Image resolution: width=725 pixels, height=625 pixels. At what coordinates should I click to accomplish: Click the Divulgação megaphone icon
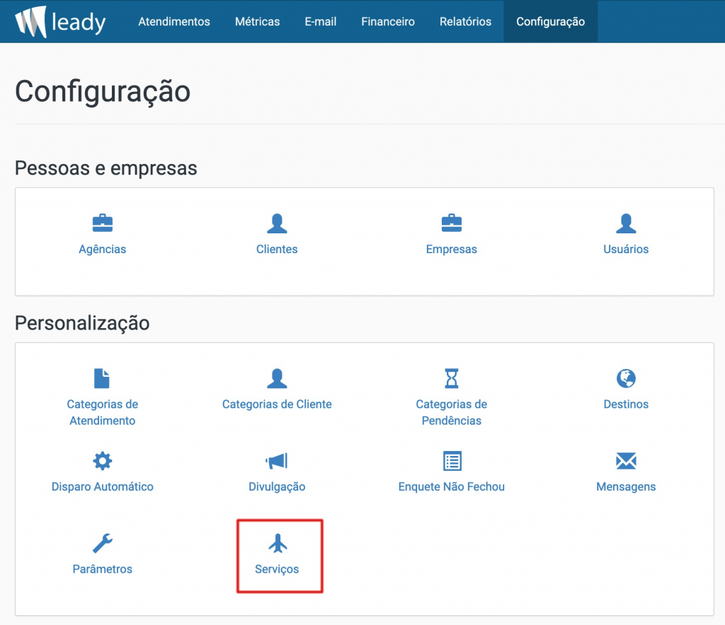(277, 461)
